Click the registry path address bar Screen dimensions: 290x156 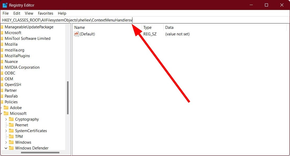point(145,20)
